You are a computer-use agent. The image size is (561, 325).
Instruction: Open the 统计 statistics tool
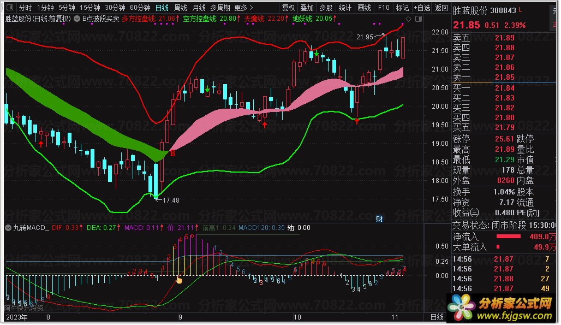pyautogui.click(x=345, y=8)
